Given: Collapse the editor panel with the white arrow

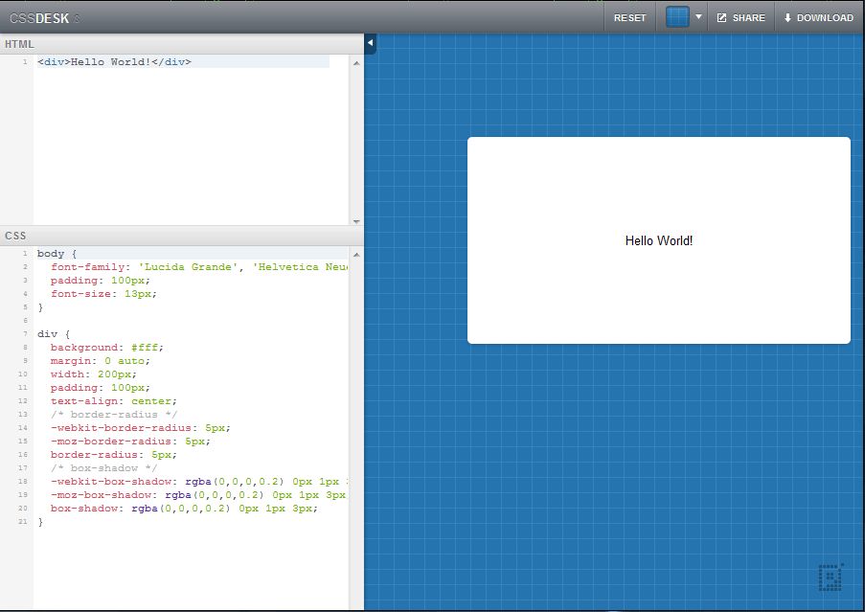Looking at the screenshot, I should (x=368, y=43).
